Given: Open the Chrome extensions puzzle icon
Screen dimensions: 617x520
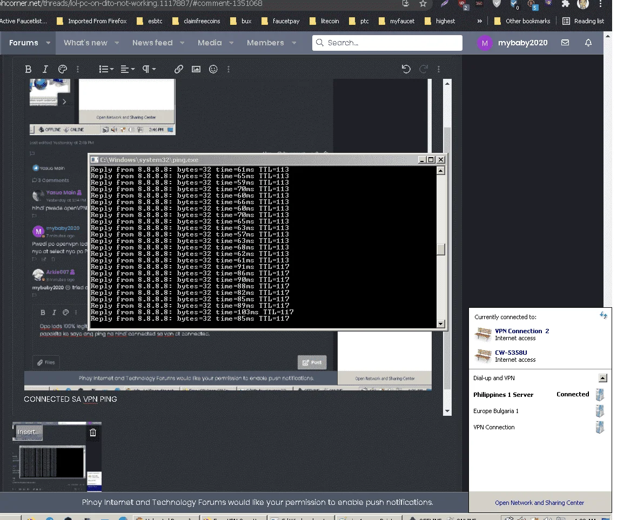Looking at the screenshot, I should click(566, 4).
